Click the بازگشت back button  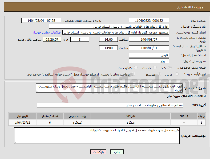point(98,152)
